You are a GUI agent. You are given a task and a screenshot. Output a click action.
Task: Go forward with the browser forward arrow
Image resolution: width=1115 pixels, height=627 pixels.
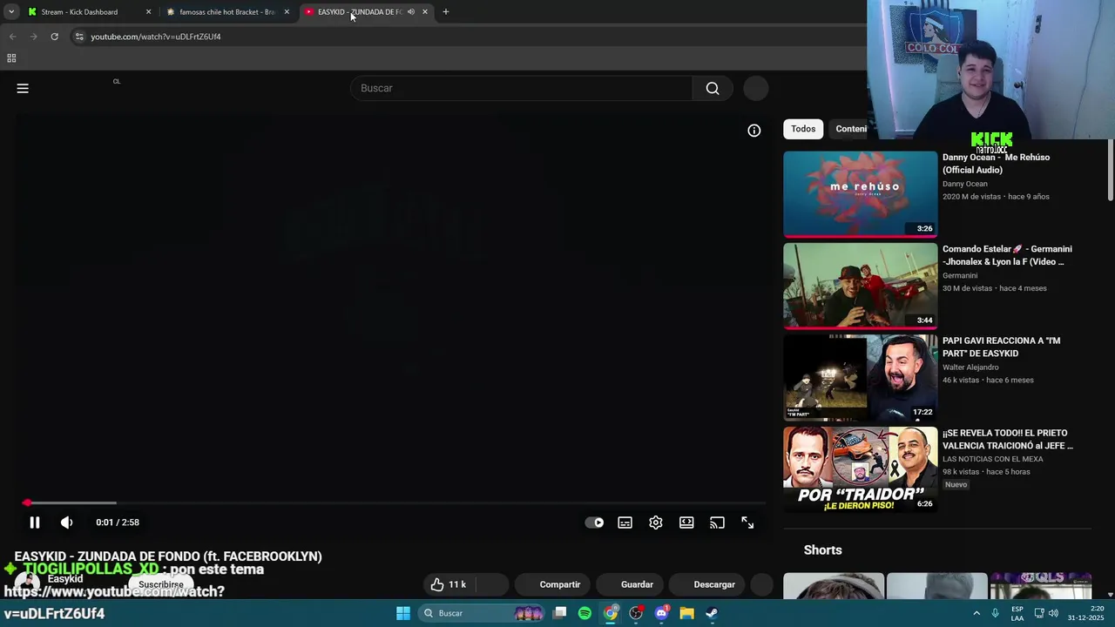[x=33, y=37]
